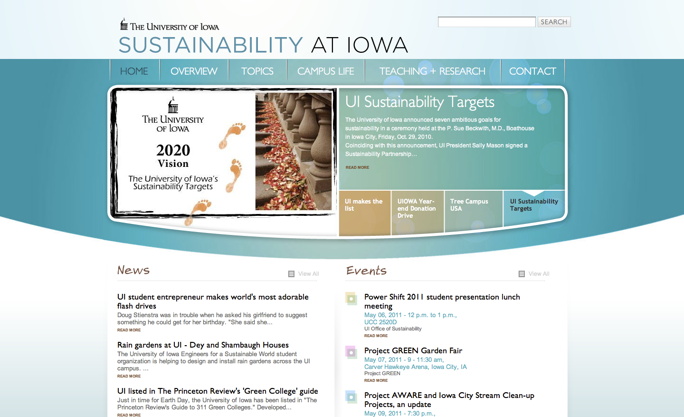Open the Rain gardens at UI article
684x417 pixels.
pos(203,345)
